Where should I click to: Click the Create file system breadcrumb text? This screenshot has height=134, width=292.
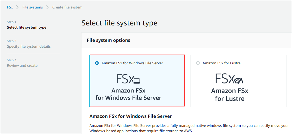(x=67, y=7)
